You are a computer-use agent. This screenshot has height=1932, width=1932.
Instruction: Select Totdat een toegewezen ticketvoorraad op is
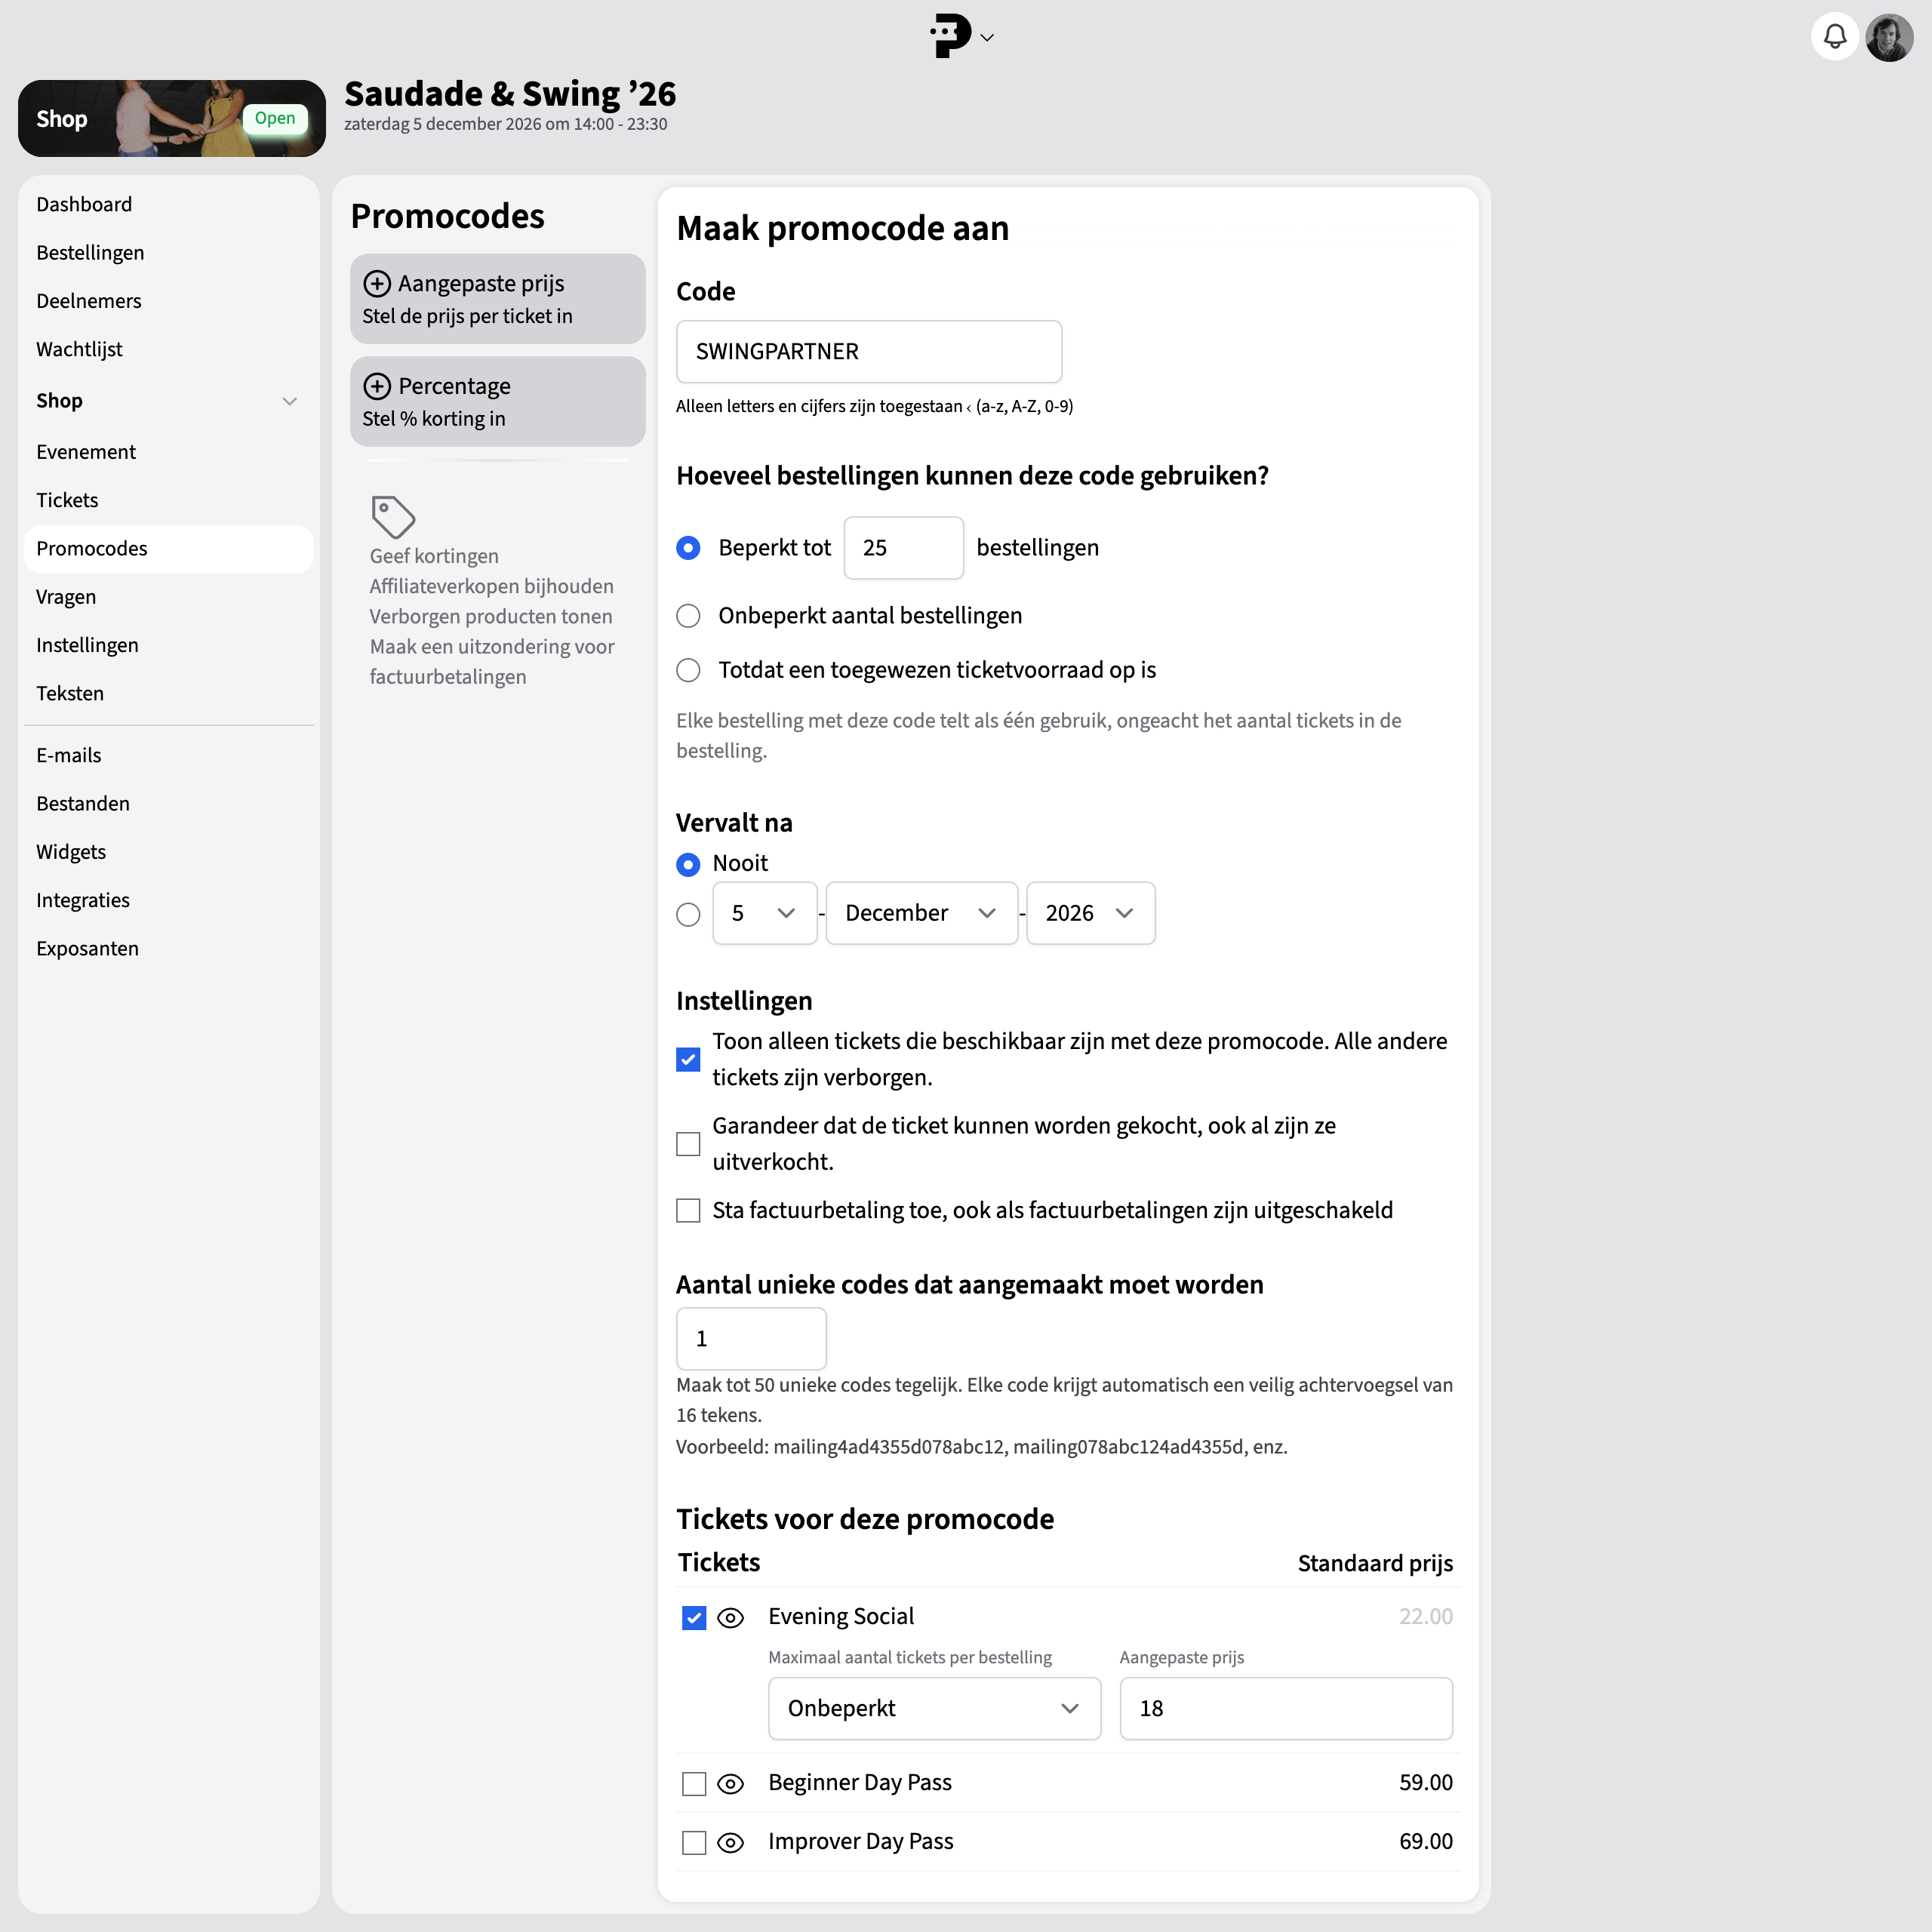pos(688,670)
